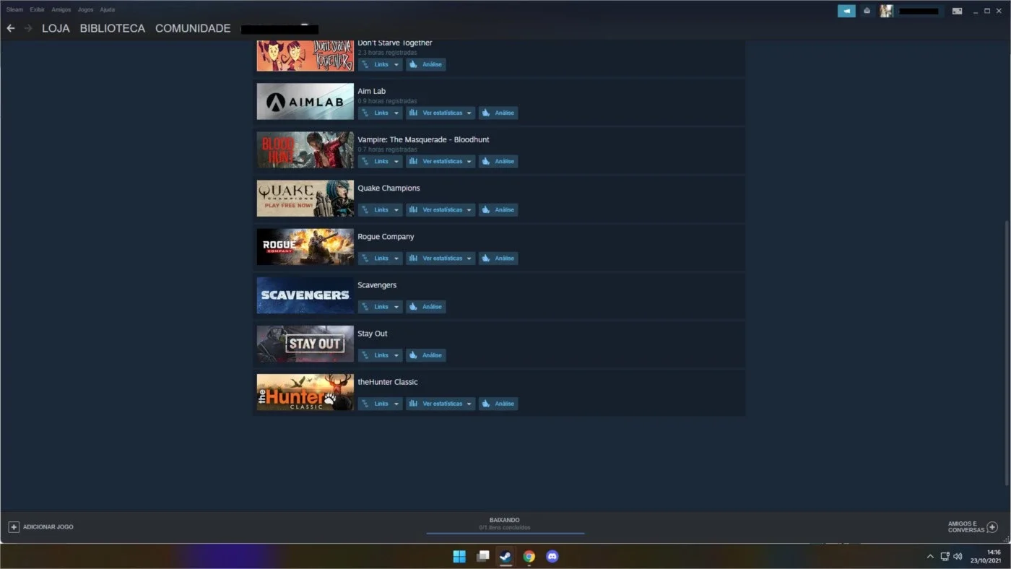Open the Steam menu
This screenshot has height=569, width=1011.
[x=14, y=9]
